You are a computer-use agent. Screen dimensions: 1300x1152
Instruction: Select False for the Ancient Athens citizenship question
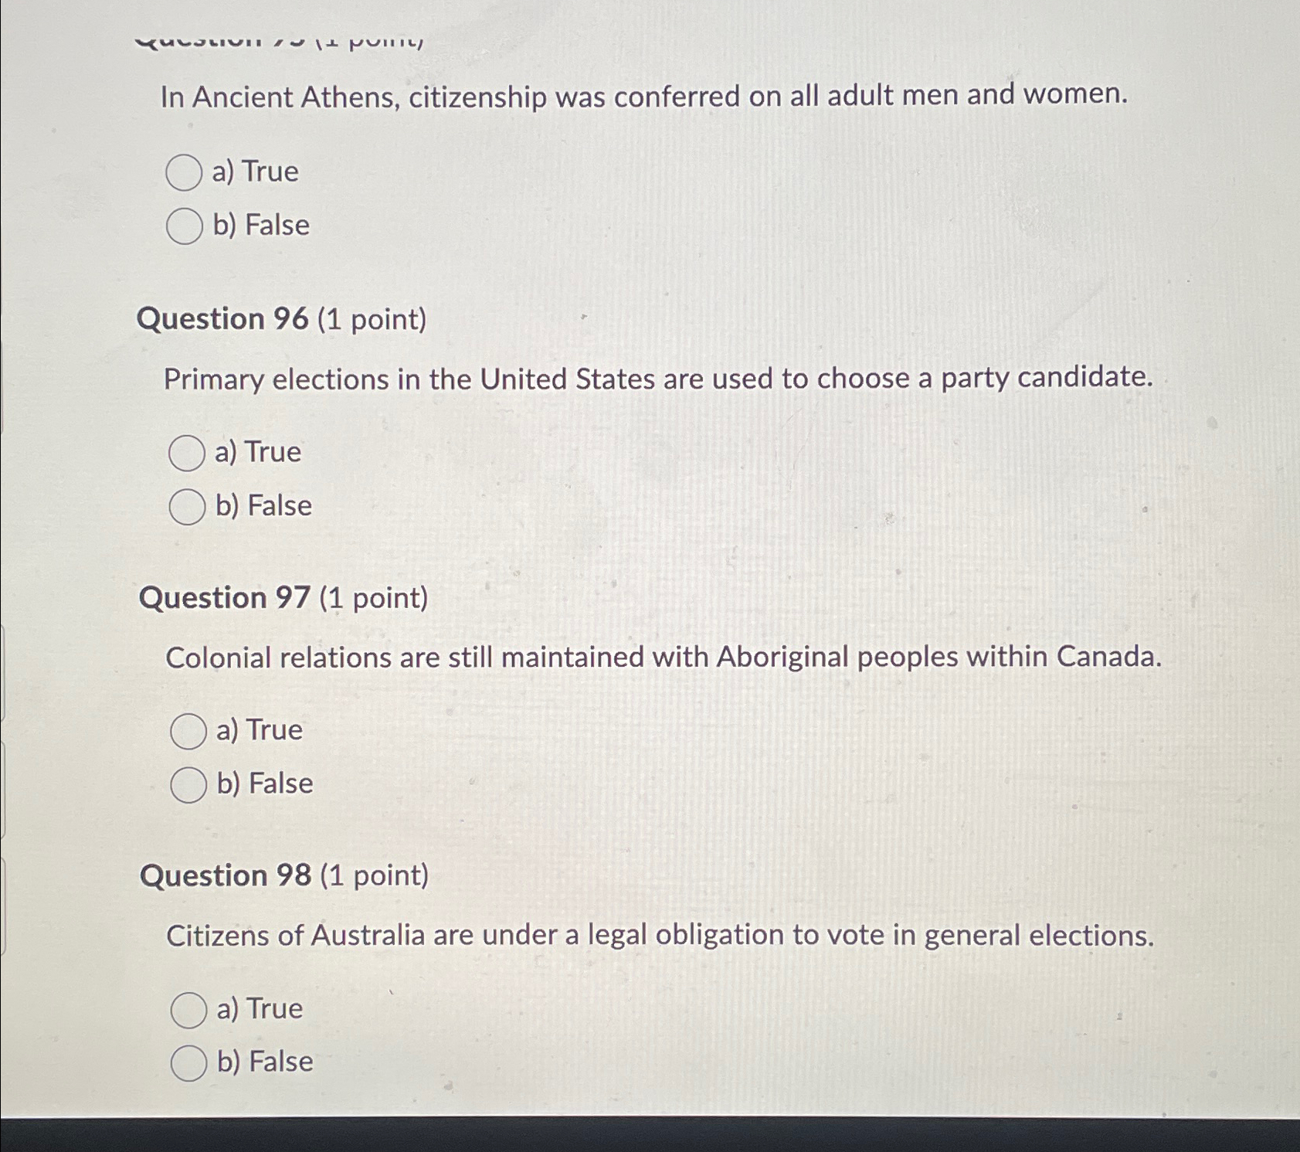[x=186, y=226]
